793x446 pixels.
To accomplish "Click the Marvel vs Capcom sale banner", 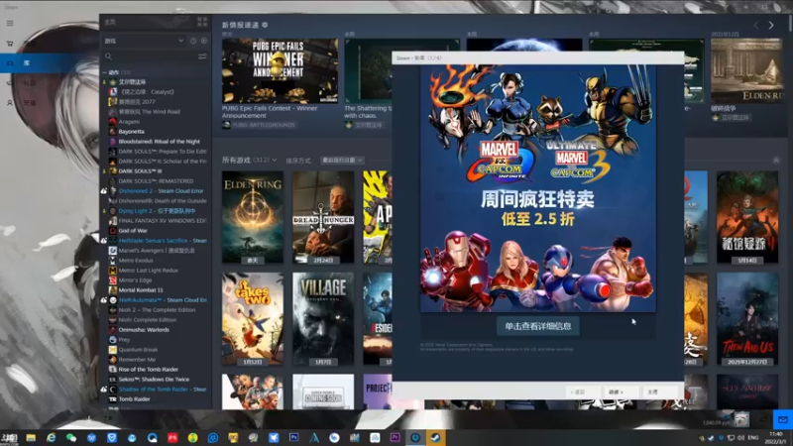I will 538,187.
